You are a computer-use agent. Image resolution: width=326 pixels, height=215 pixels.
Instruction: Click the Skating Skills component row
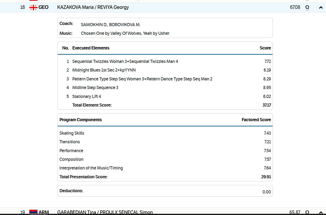72,133
